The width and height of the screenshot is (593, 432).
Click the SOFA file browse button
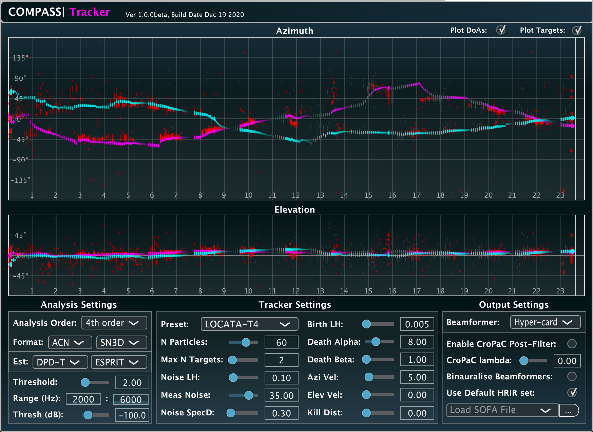point(569,410)
